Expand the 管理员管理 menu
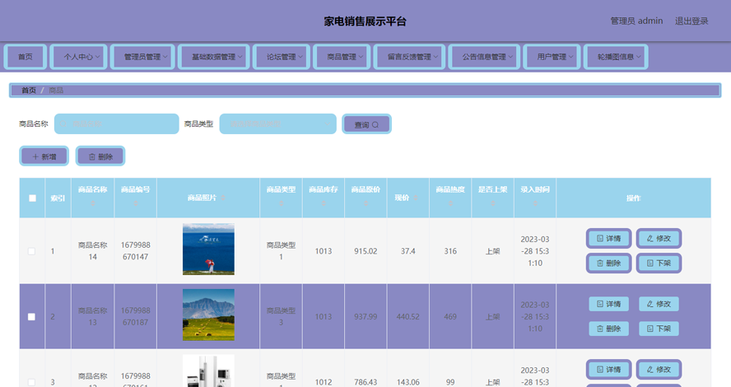 click(x=142, y=57)
